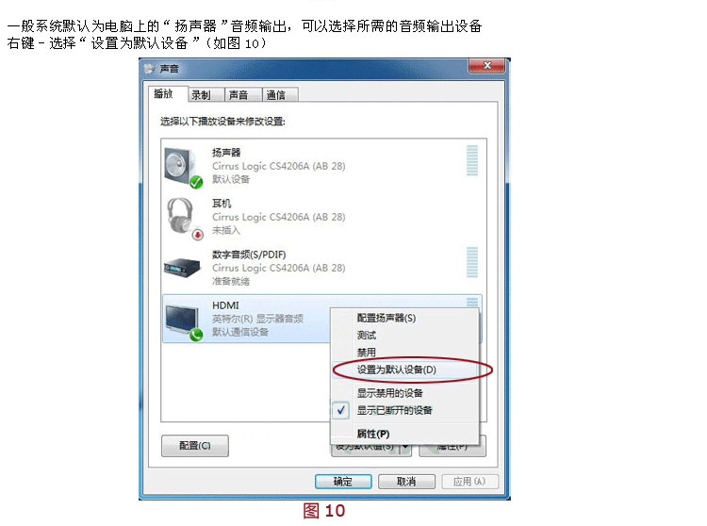Image resolution: width=707 pixels, height=526 pixels.
Task: Switch to the 录制 tab
Action: 201,95
